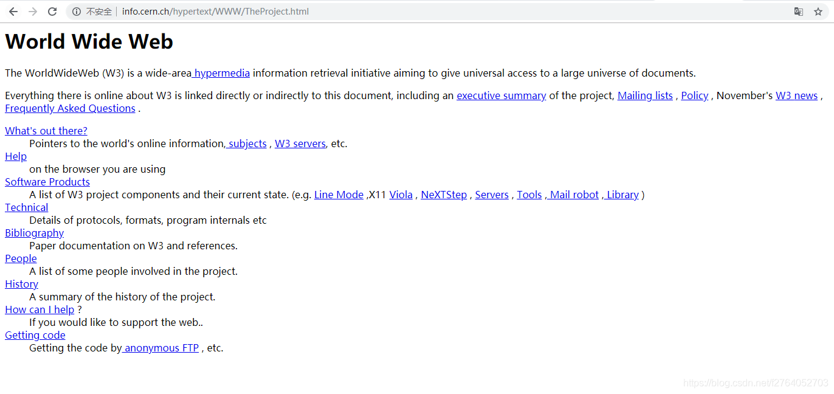
Task: Open the Bibliography link
Action: [34, 233]
